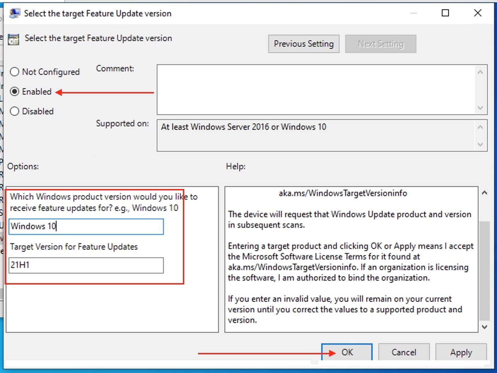The image size is (497, 373).
Task: Click the 'Which Windows product version' question text
Action: (104, 202)
